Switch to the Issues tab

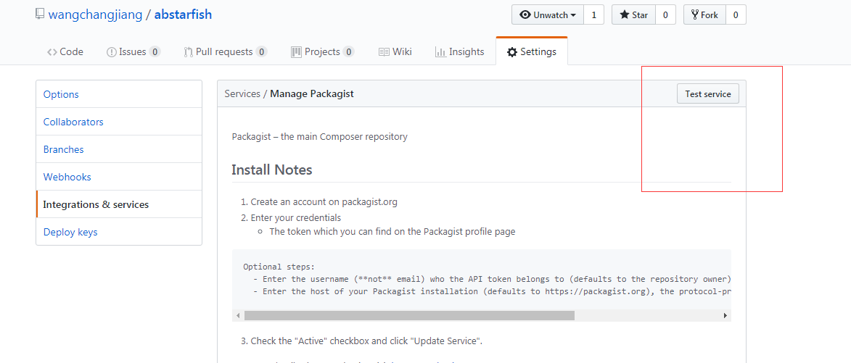(x=133, y=52)
